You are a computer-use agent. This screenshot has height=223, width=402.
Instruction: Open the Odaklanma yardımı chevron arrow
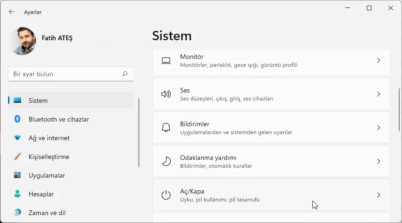(x=379, y=161)
